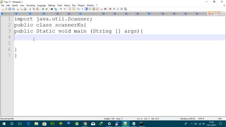226x127 pixels.
Task: Create a new file with the New toolbar icon
Action: [x=2, y=9]
